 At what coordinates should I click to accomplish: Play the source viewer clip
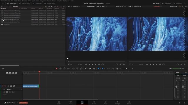(95, 64)
